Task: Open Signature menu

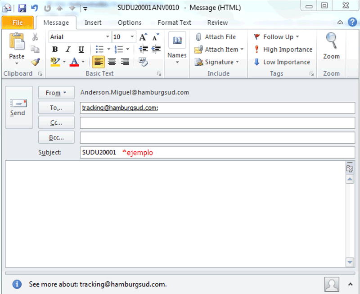Action: 217,62
